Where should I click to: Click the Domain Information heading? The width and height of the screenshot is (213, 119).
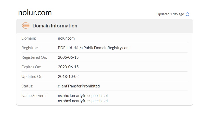pyautogui.click(x=55, y=26)
